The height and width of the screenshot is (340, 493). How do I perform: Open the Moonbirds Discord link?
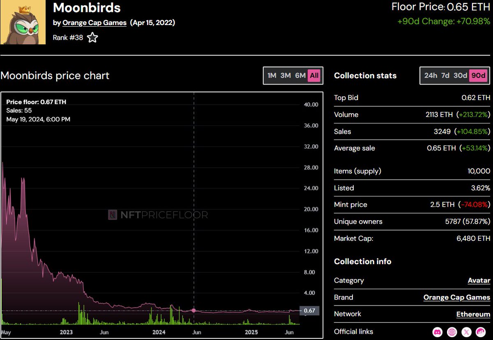click(438, 331)
